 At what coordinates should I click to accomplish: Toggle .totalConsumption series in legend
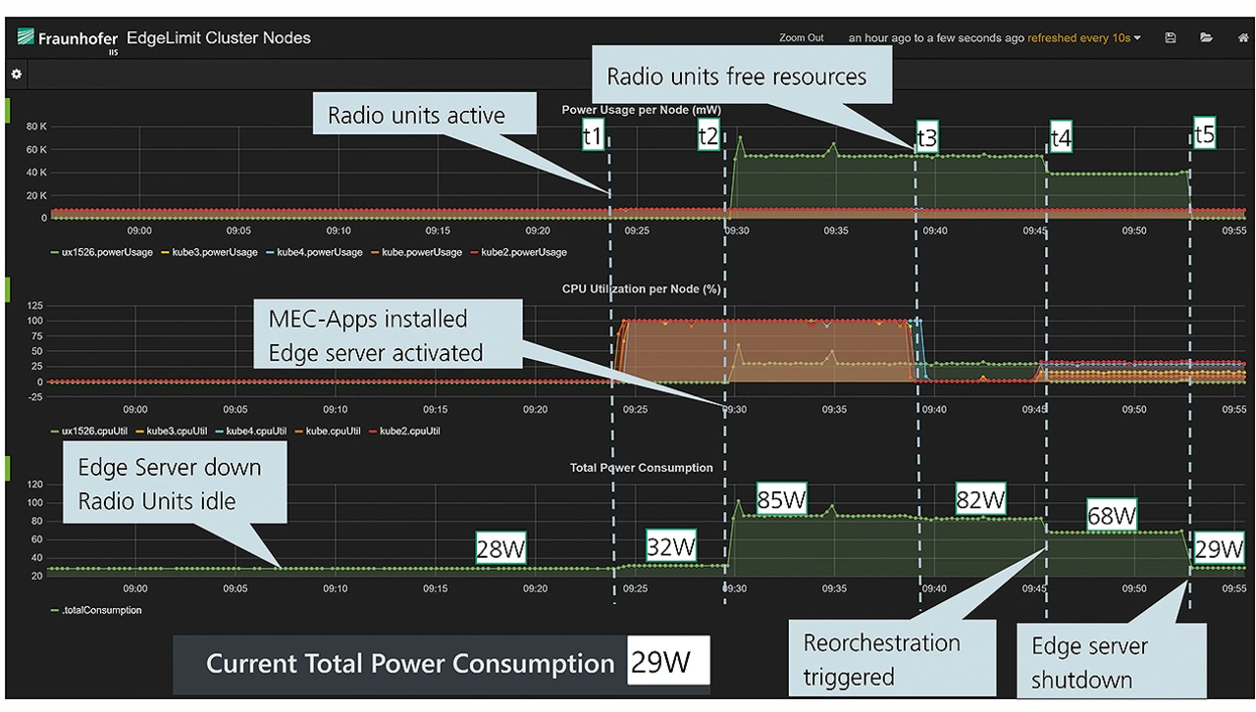[101, 610]
